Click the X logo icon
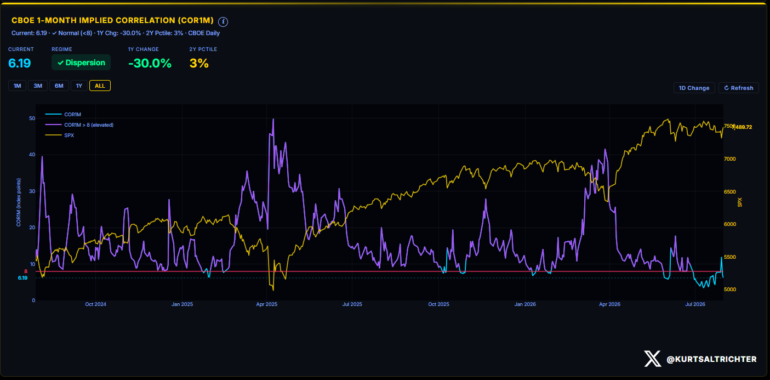 click(x=652, y=359)
